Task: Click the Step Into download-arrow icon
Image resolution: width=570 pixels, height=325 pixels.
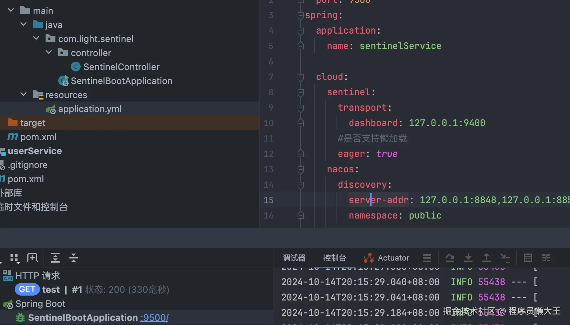Action: tap(468, 258)
